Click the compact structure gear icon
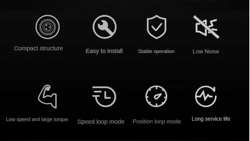 (48, 27)
